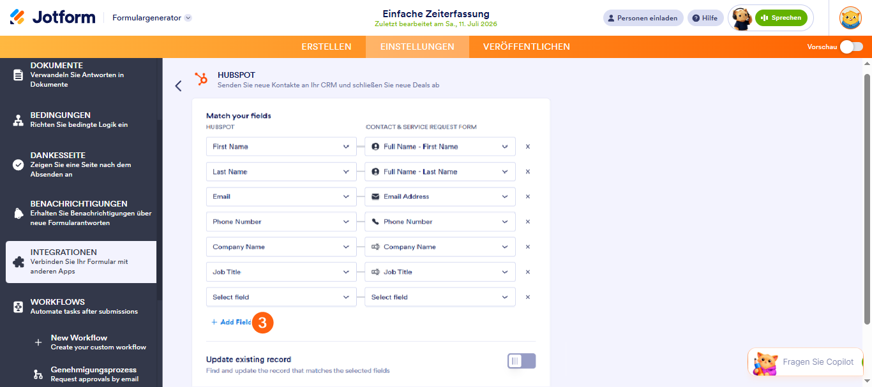Screen dimensions: 872x387
Task: Select INTEGRATIONEN in sidebar
Action: coord(81,261)
